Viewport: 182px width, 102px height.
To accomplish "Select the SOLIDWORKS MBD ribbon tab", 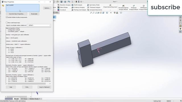I will pos(56,12).
